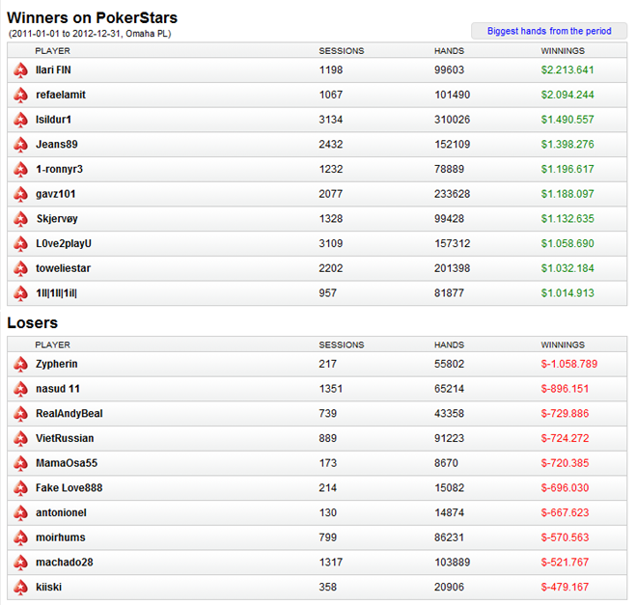Click the 'Biggest hands from the period' link
Image resolution: width=637 pixels, height=605 pixels.
pos(549,31)
